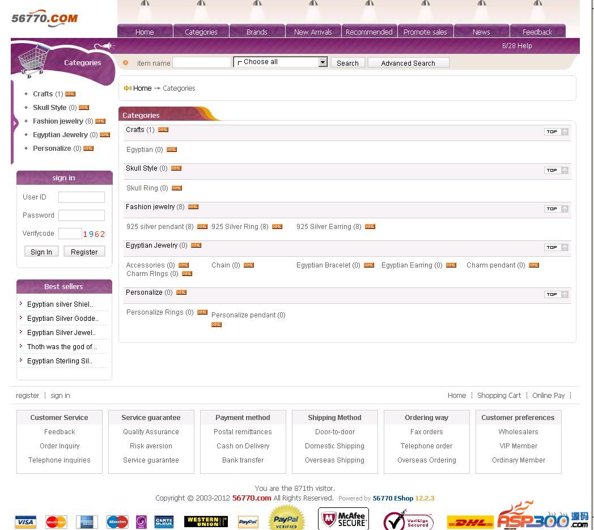Image resolution: width=594 pixels, height=530 pixels.
Task: Open the Brands navigation tab
Action: 257,32
